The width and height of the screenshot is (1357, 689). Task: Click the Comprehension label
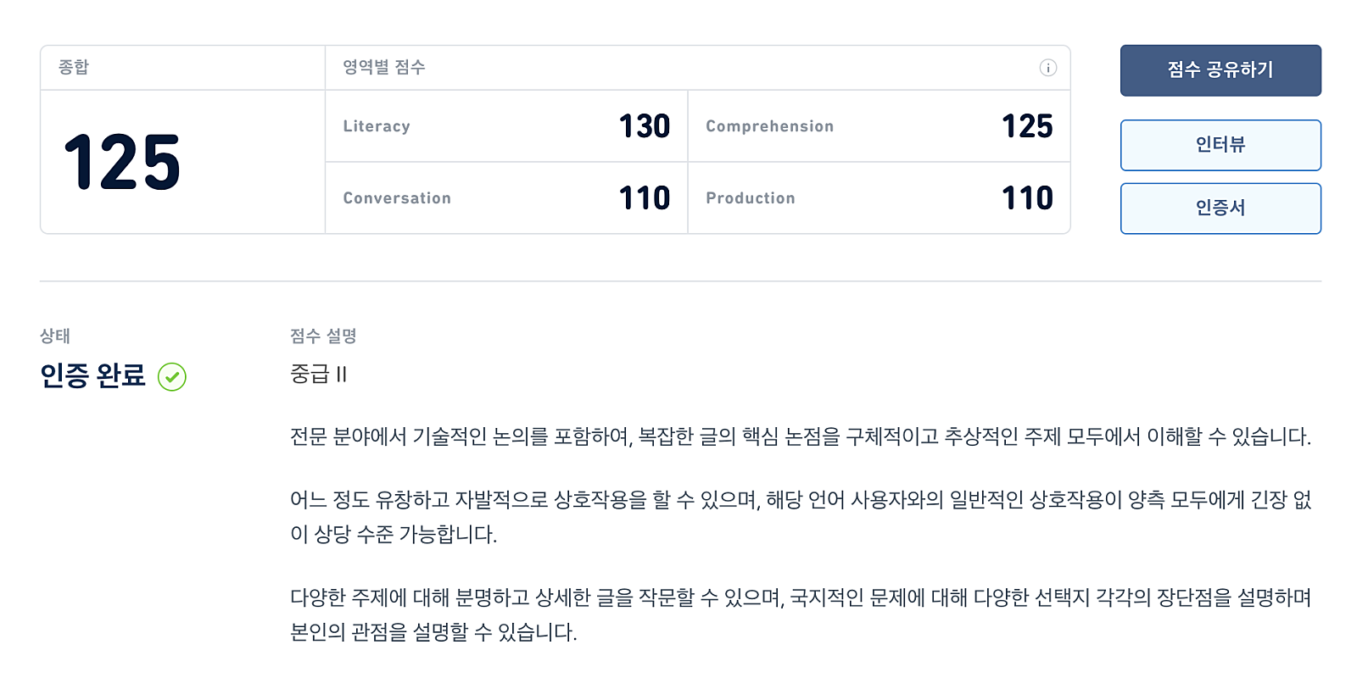[x=769, y=126]
